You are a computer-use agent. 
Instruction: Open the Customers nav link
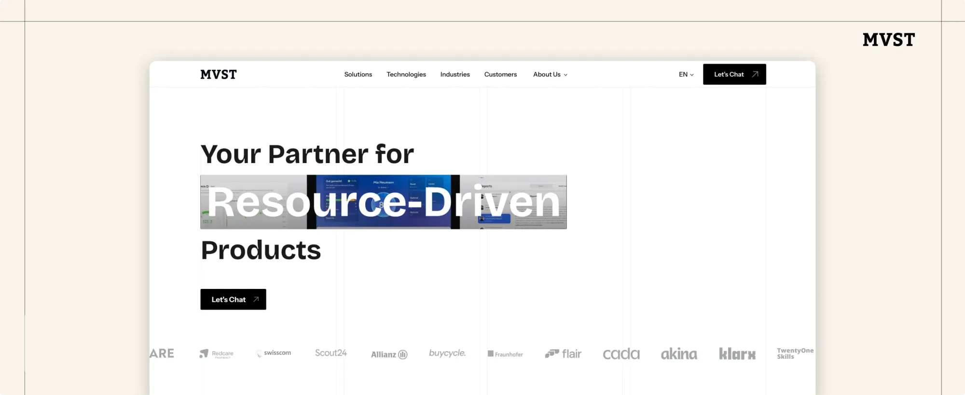[x=500, y=74]
